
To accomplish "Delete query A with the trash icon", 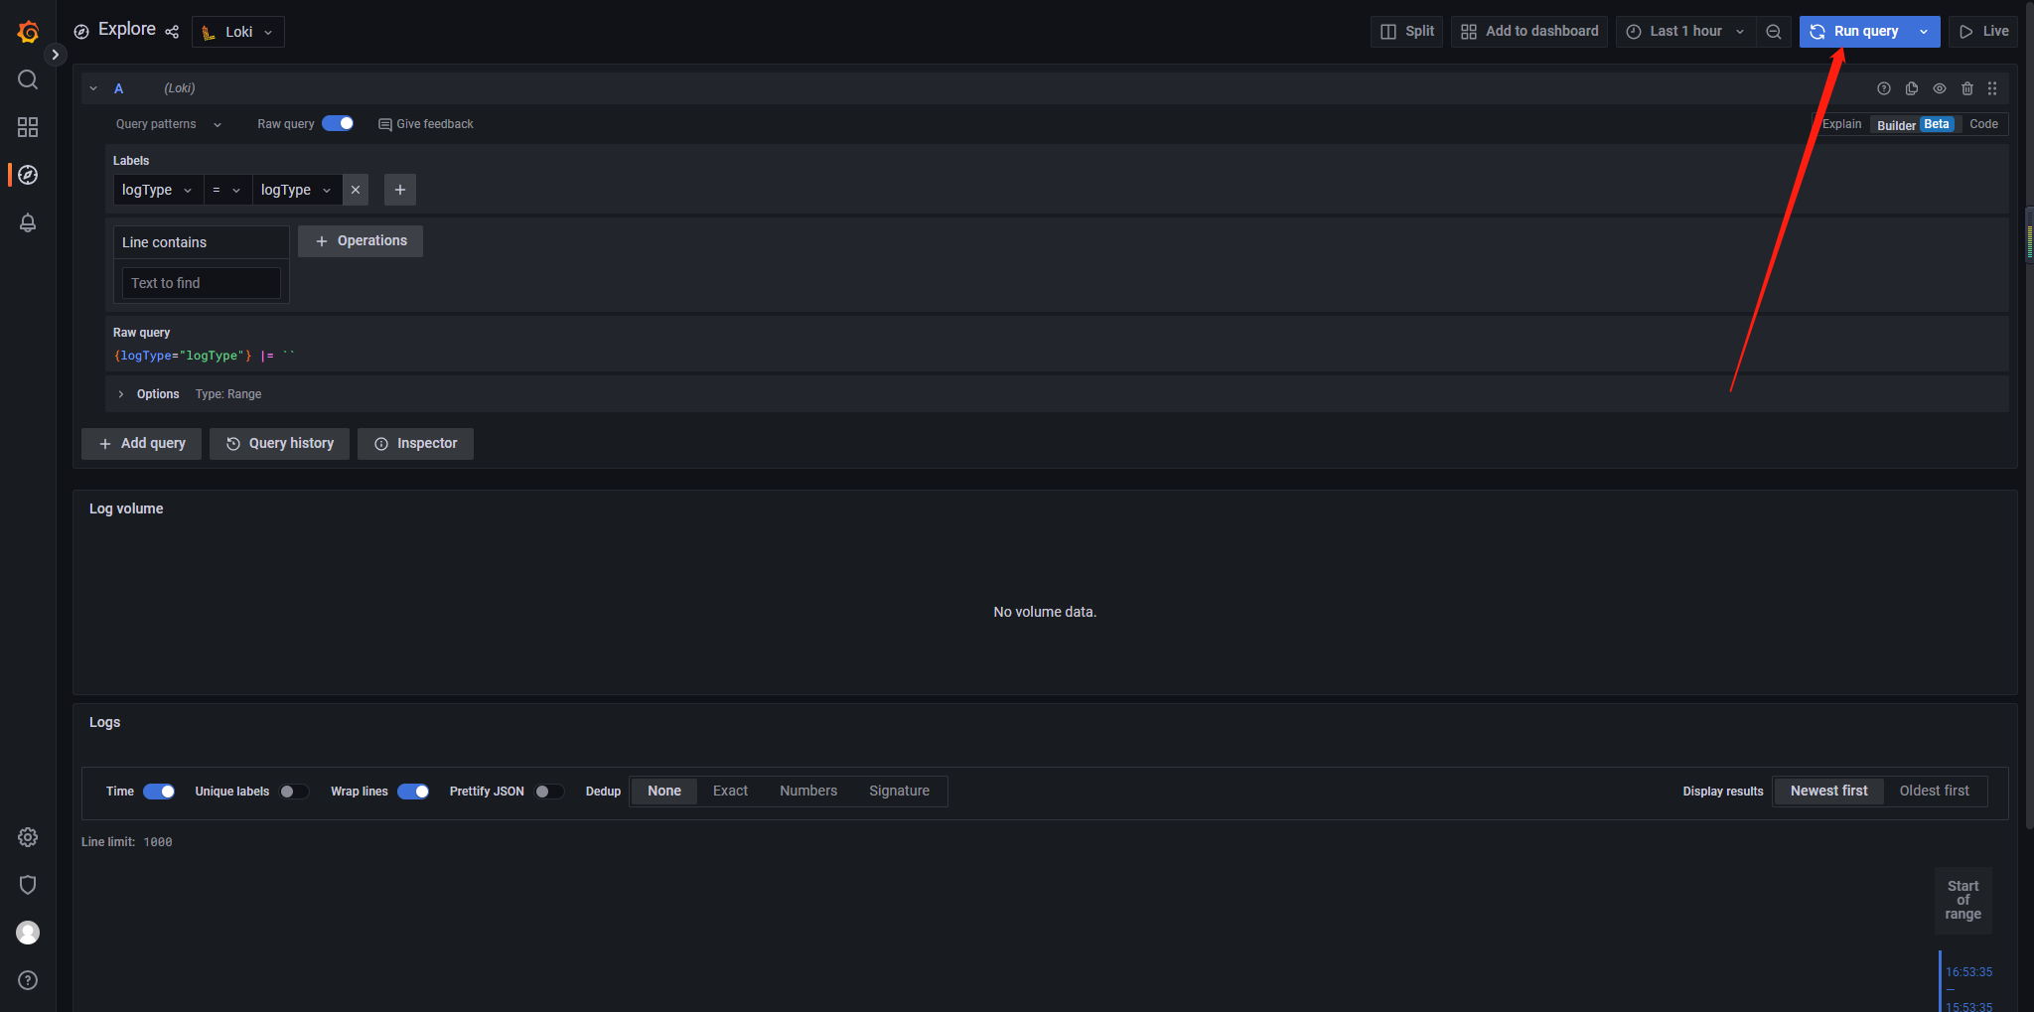I will click(x=1967, y=88).
